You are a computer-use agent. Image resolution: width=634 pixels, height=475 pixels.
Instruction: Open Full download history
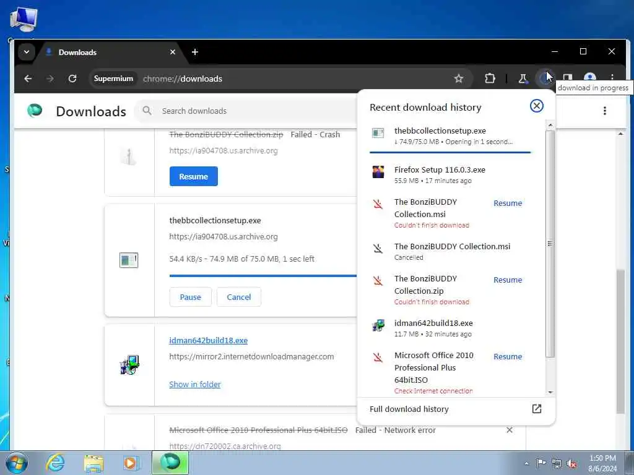[x=456, y=409]
